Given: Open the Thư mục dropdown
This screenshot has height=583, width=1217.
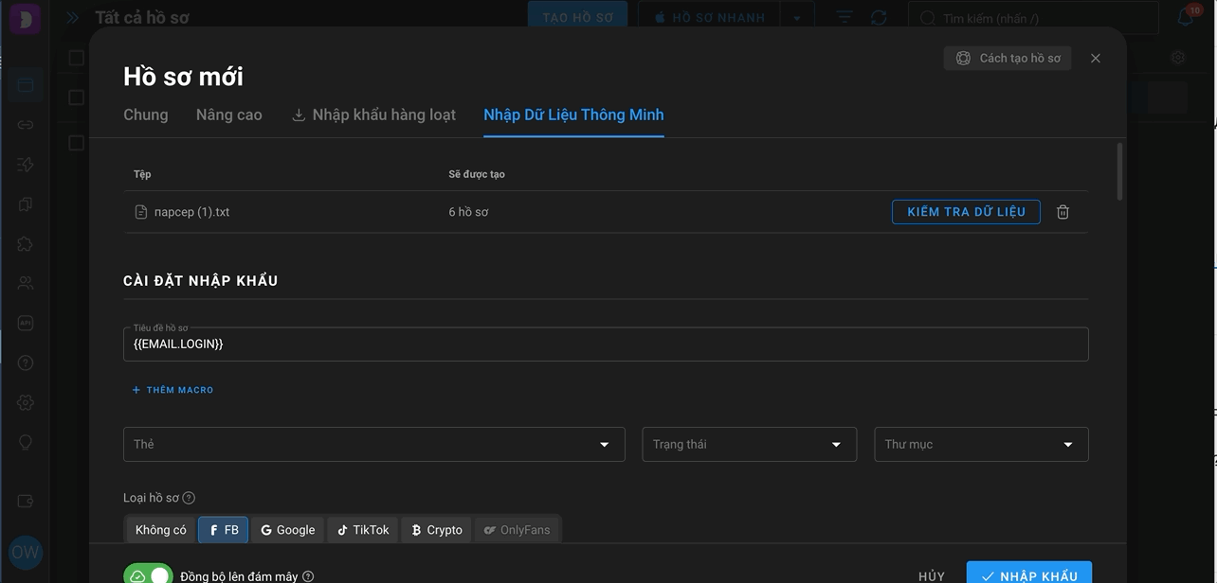Looking at the screenshot, I should [981, 444].
